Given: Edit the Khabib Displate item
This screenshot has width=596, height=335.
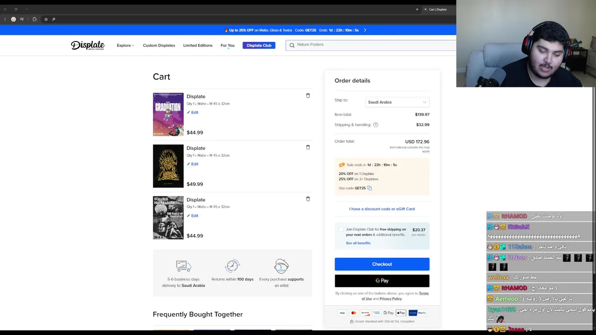Looking at the screenshot, I should click(x=193, y=215).
